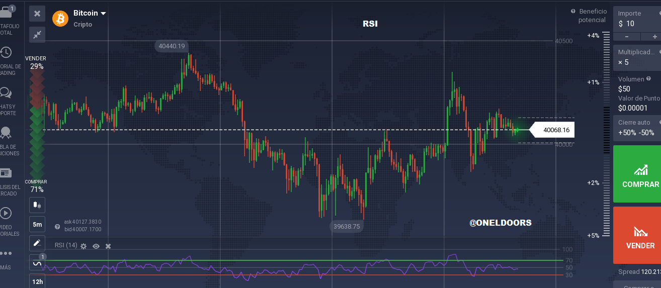Click the 40068.16 current price tag
The height and width of the screenshot is (288, 661).
click(552, 130)
